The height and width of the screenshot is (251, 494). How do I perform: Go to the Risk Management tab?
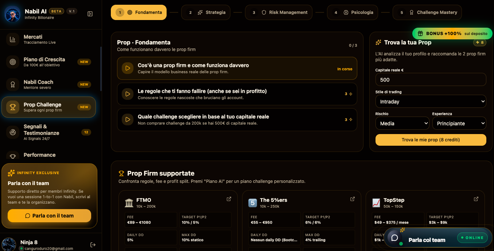click(279, 12)
